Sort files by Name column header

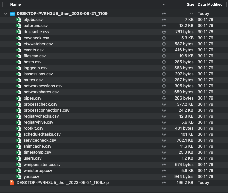point(15,5)
